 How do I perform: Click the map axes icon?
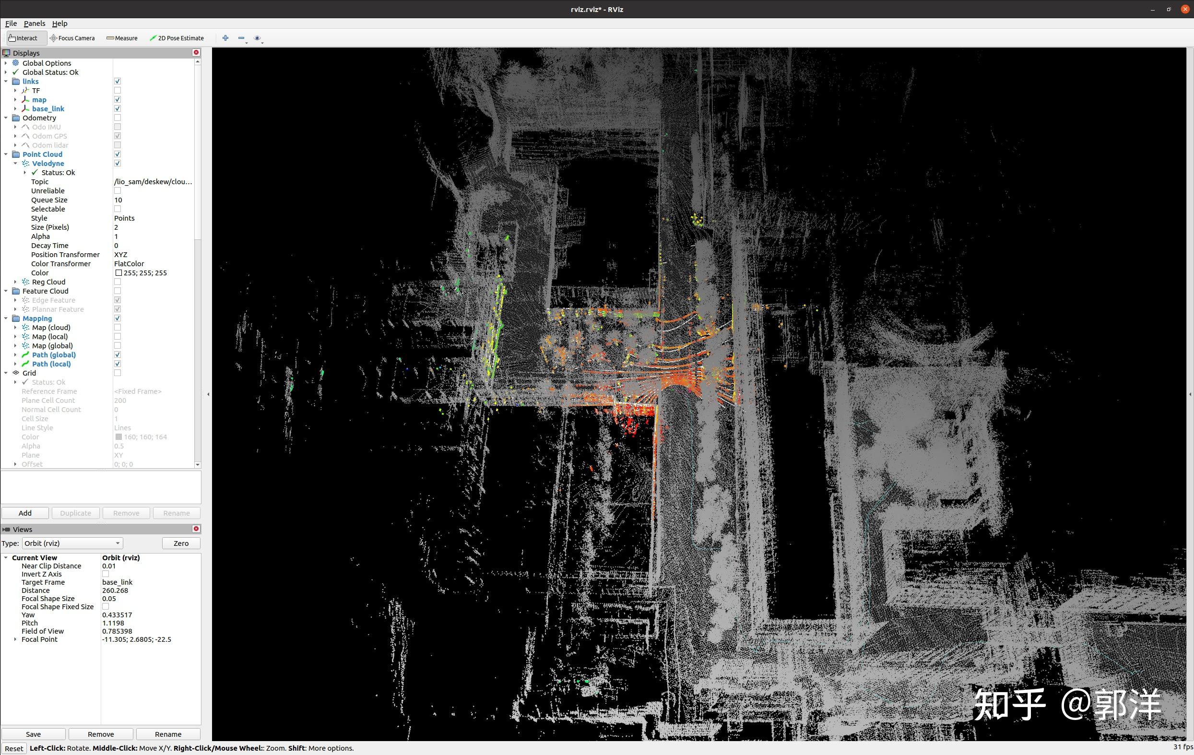pyautogui.click(x=25, y=100)
